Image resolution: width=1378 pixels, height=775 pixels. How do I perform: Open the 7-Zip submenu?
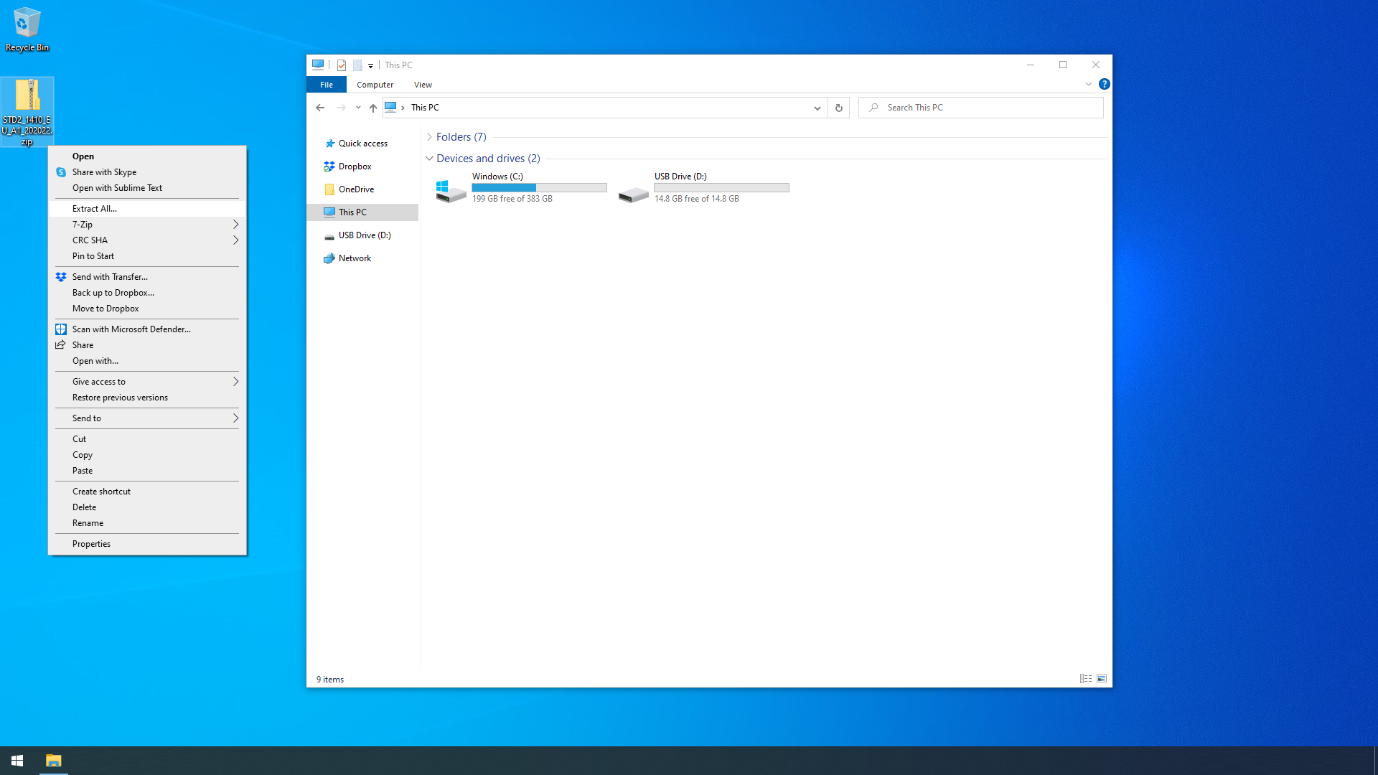coord(147,225)
